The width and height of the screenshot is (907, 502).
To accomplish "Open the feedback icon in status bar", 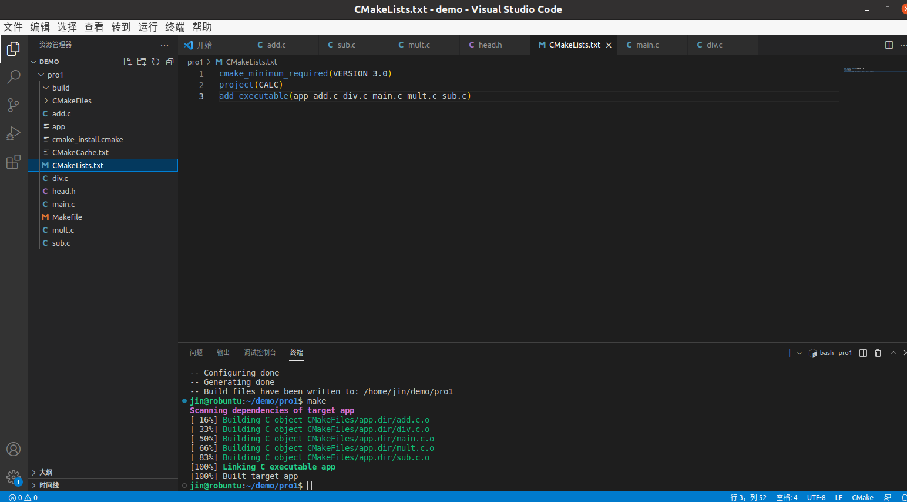I will (887, 497).
